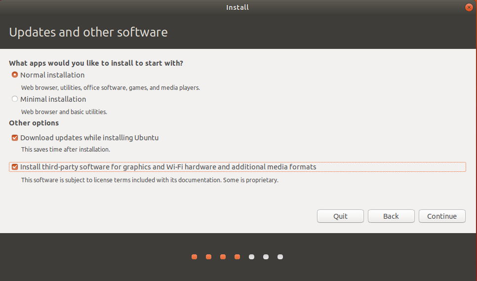Click 'What apps would you like to install' heading
The image size is (477, 281).
96,63
